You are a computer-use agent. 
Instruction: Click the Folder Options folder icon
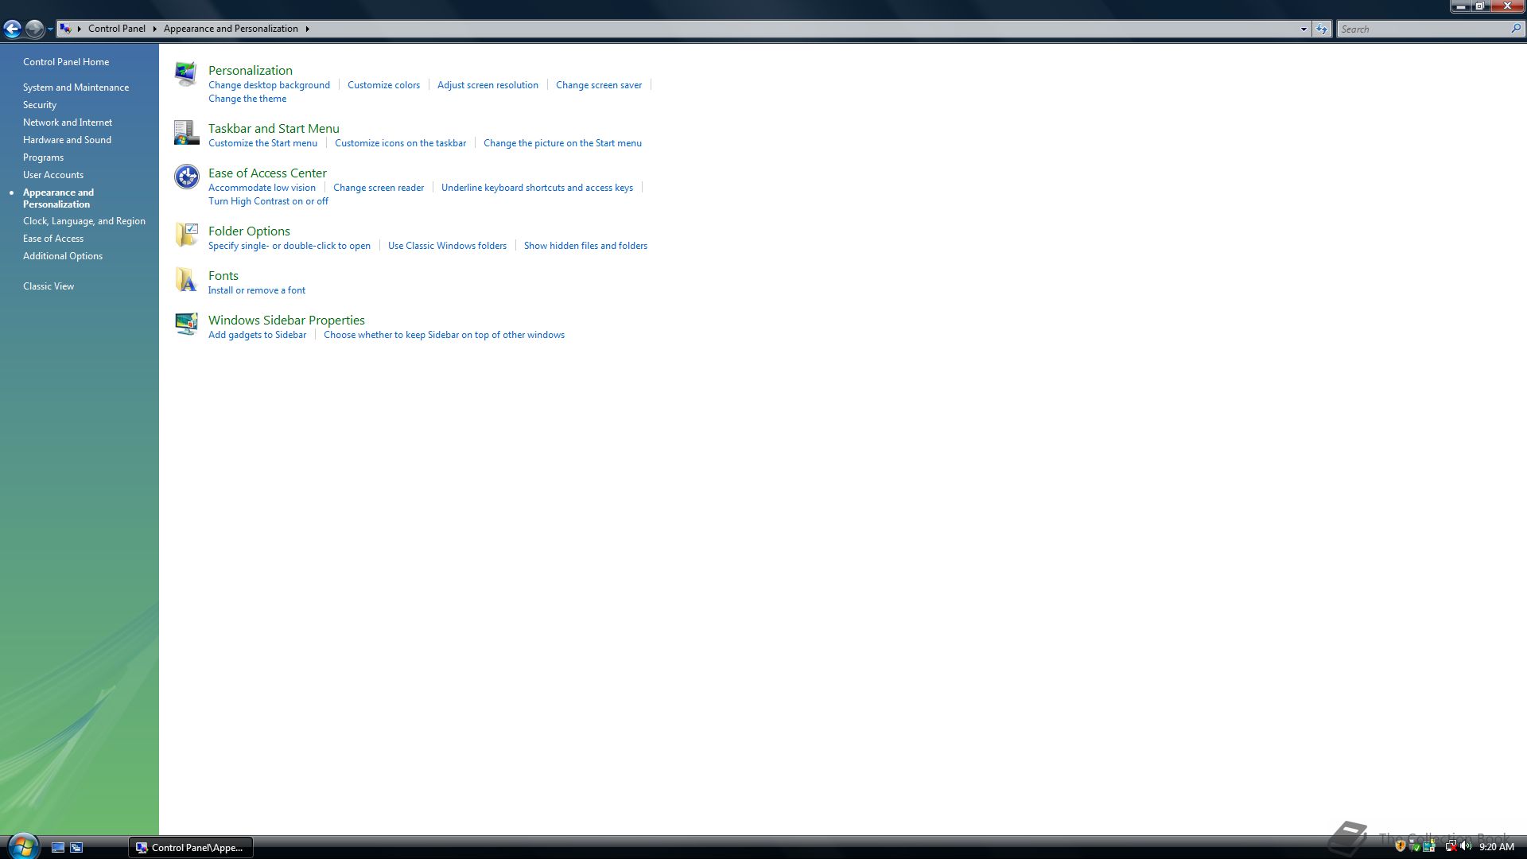pos(186,235)
